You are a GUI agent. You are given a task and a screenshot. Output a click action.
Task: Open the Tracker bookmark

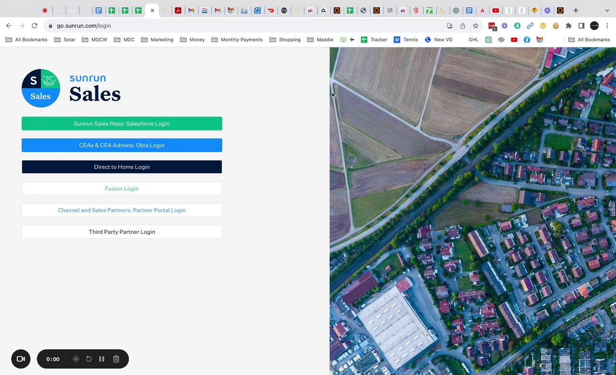(x=374, y=39)
